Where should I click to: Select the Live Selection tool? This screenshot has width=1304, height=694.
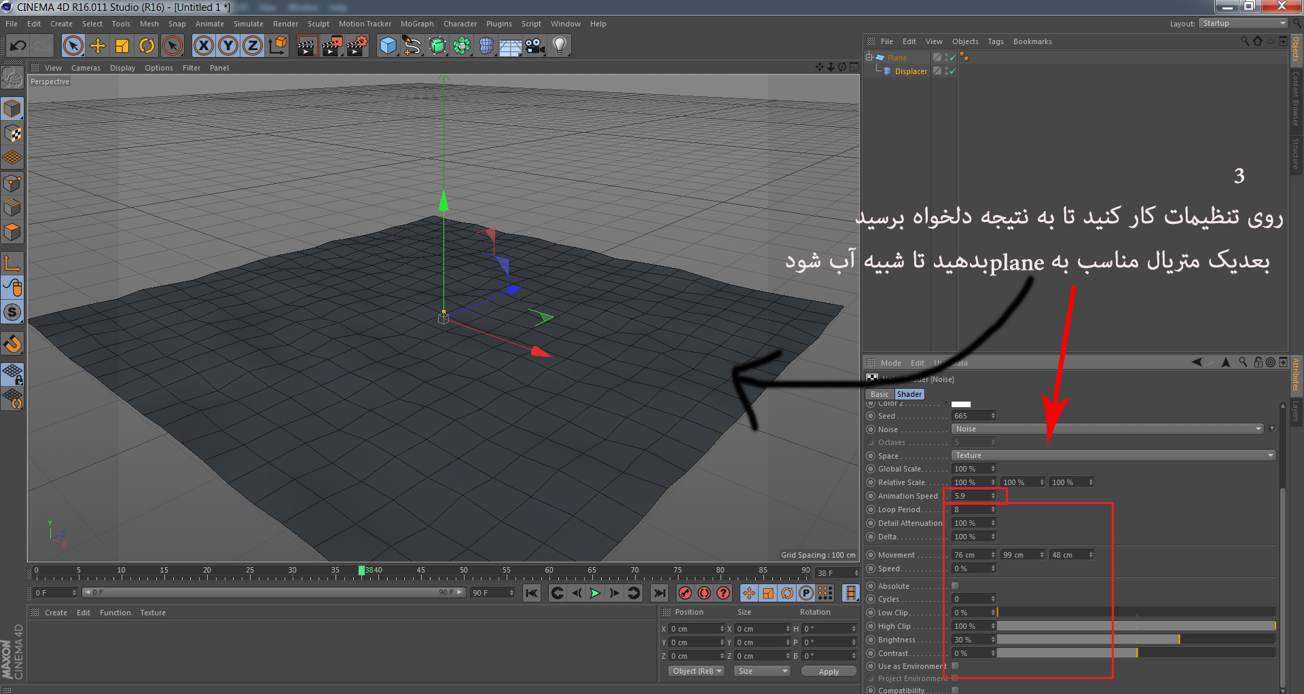73,46
